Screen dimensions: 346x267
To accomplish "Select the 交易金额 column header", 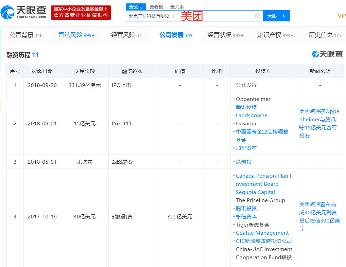I will coord(85,71).
